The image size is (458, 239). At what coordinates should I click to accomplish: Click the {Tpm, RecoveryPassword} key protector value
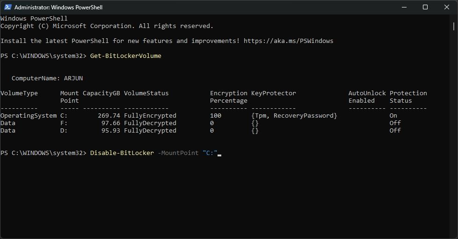tap(294, 115)
